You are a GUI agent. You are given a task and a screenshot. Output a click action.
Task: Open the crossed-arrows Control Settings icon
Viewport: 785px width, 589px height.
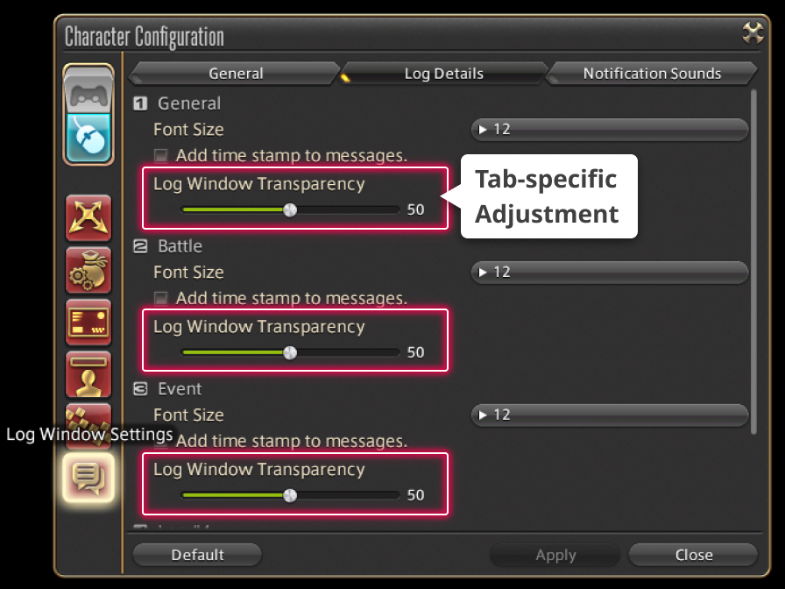tap(88, 218)
